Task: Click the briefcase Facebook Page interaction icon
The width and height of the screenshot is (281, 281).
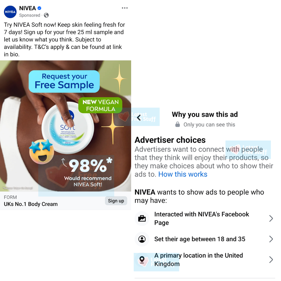Action: click(142, 219)
